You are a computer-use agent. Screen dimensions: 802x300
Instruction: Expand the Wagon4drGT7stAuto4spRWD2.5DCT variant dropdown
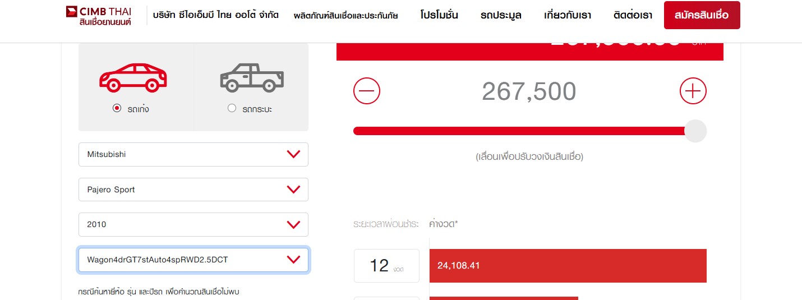point(193,260)
